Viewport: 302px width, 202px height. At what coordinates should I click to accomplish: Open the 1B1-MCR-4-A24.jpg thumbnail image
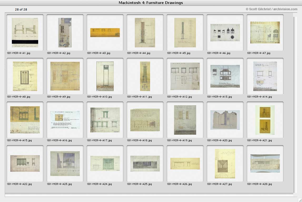[105, 164]
